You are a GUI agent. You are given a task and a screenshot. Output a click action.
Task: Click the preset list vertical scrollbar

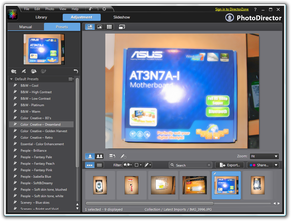(x=77, y=123)
